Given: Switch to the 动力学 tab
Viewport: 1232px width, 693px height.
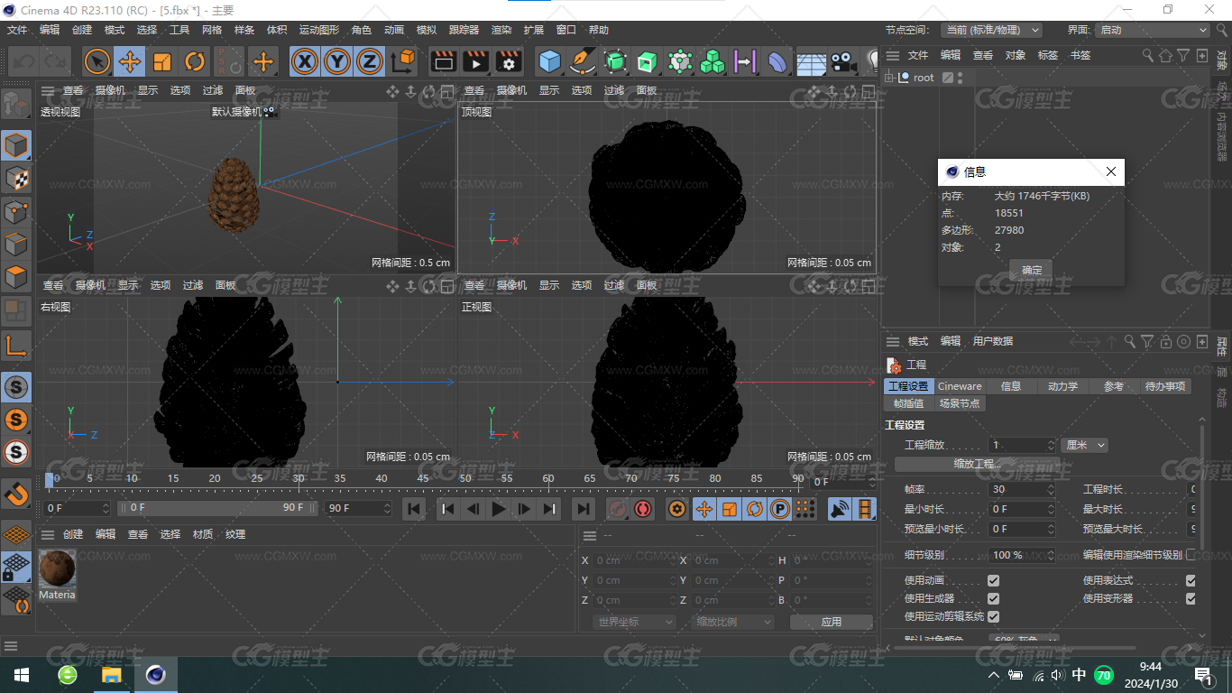Looking at the screenshot, I should 1062,386.
